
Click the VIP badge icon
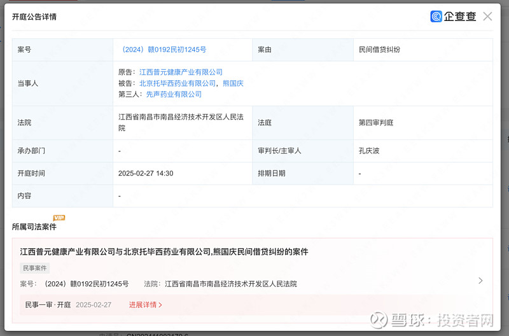(59, 218)
